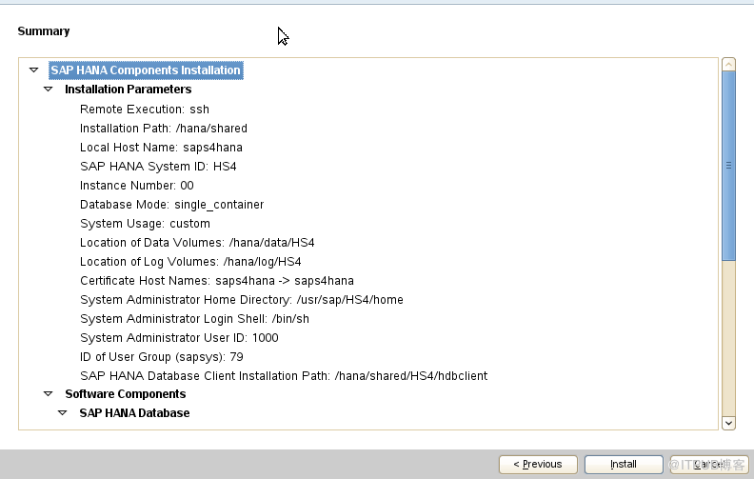Select 'Remote Execution: ssh' row

pyautogui.click(x=145, y=110)
